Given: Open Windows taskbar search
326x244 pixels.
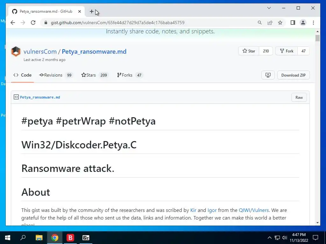Looking at the screenshot, I should 23,238.
